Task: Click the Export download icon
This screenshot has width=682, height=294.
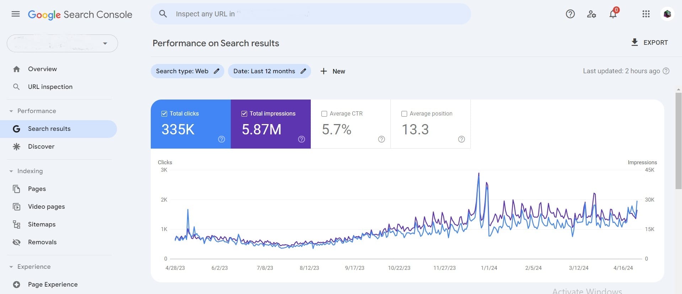Action: [x=635, y=42]
